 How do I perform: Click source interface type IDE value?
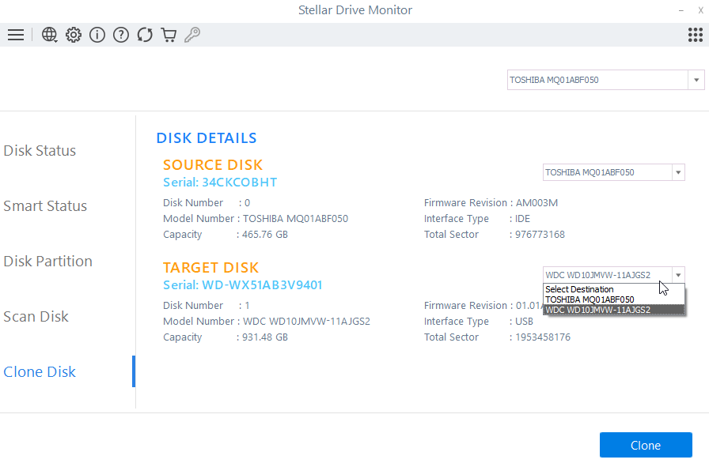click(x=523, y=219)
